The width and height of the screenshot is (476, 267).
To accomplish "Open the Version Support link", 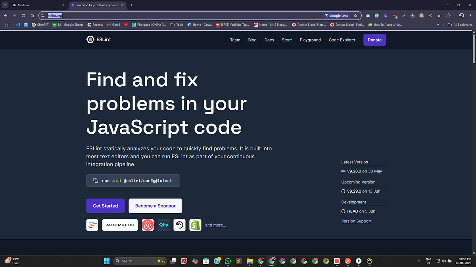I will (356, 221).
